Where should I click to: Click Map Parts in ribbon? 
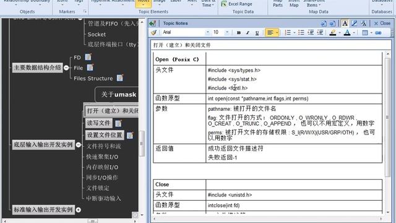click(x=278, y=3)
